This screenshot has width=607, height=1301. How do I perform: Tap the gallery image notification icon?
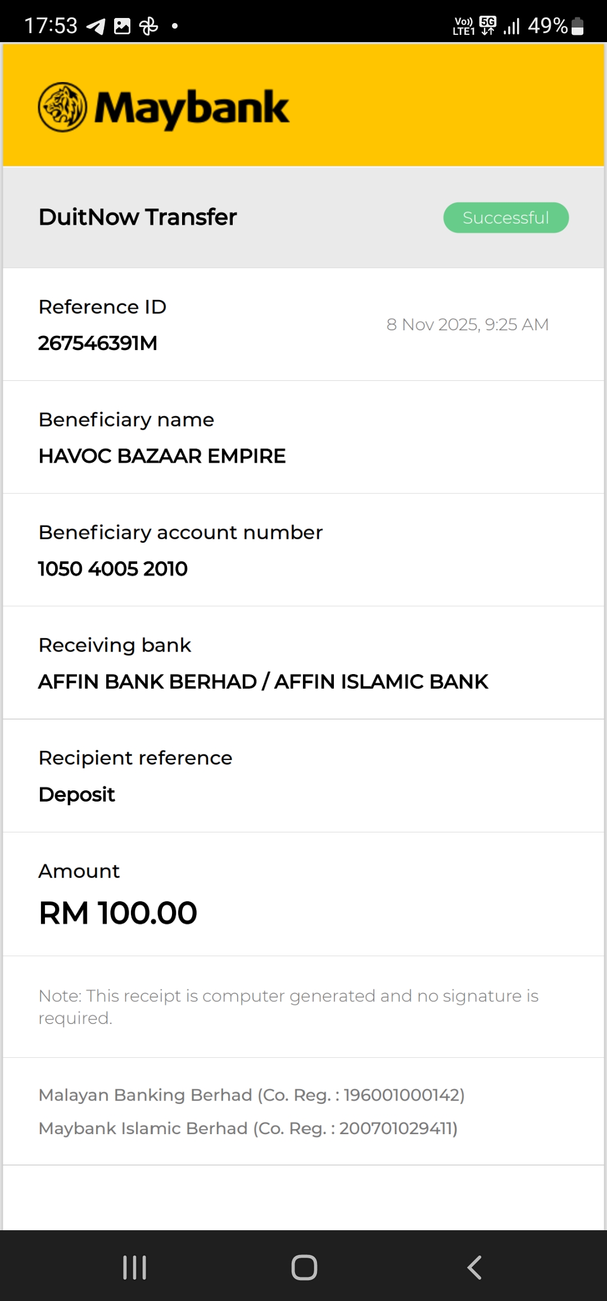[x=122, y=26]
